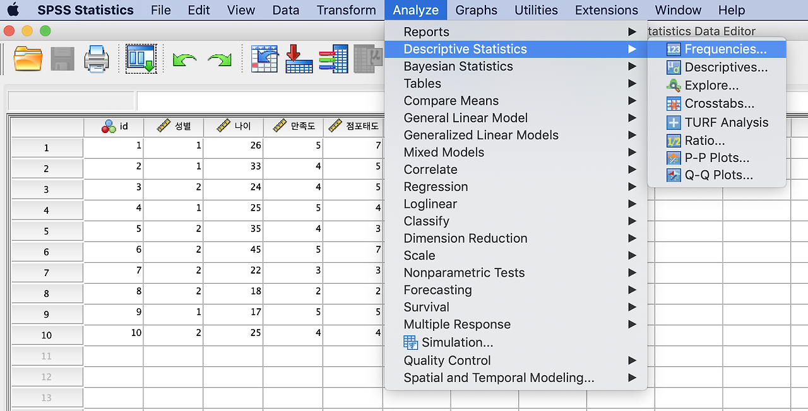This screenshot has height=411, width=808.
Task: Click the Descriptives icon in submenu
Action: (674, 67)
